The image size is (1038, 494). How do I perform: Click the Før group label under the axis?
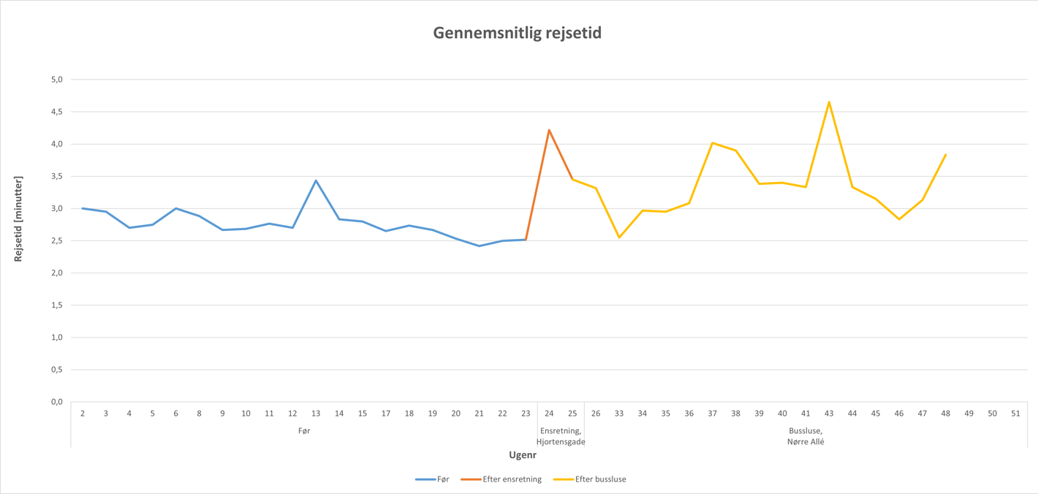click(x=304, y=431)
